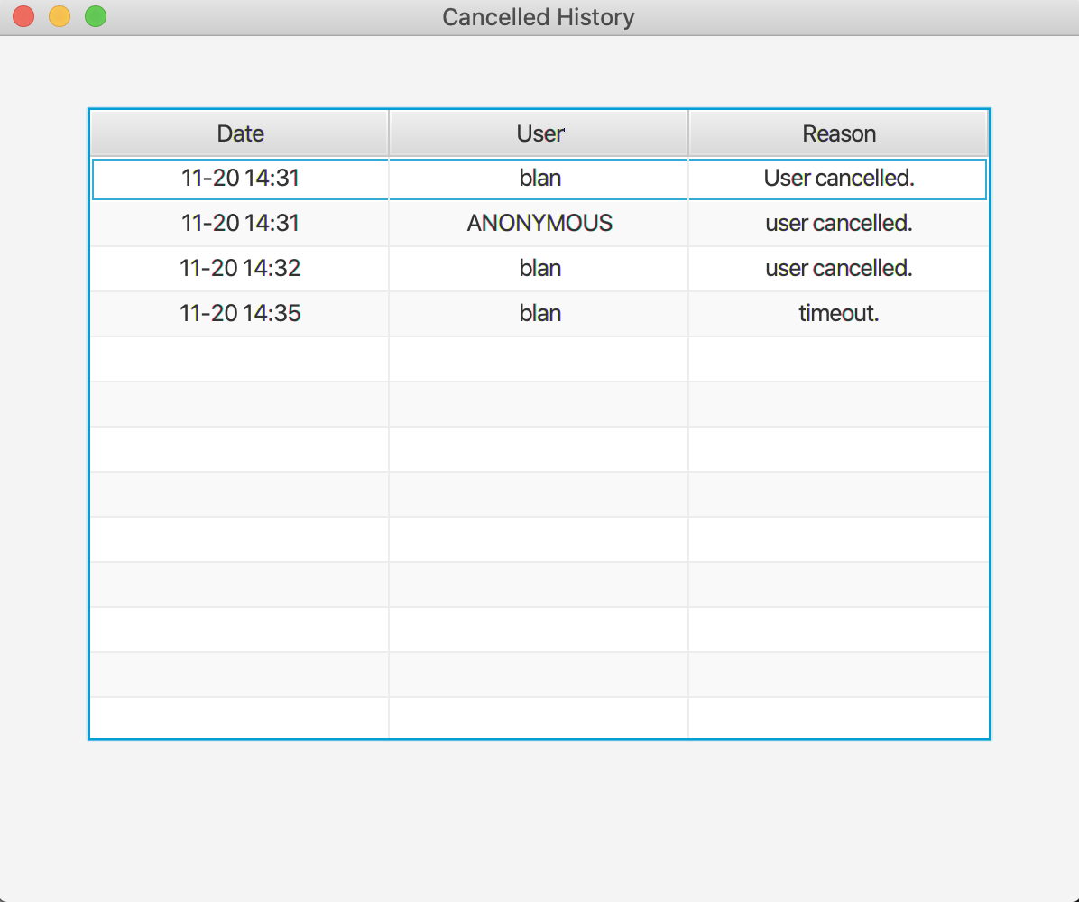The height and width of the screenshot is (902, 1079).
Task: Click the cell containing 'timeout.'
Action: click(x=838, y=313)
